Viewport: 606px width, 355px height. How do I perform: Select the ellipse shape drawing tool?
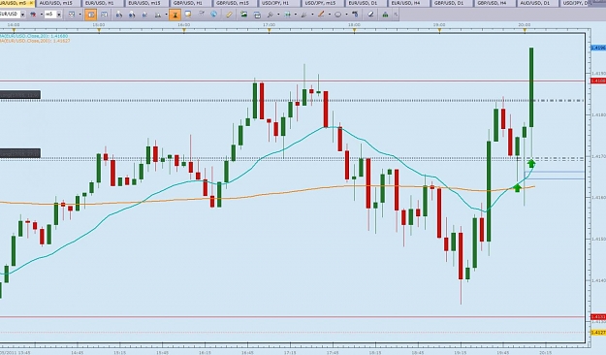point(338,15)
